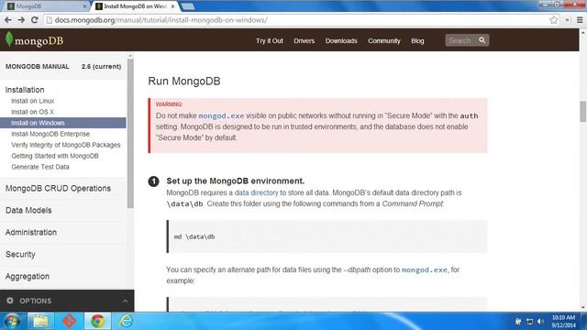This screenshot has width=587, height=330.
Task: Open the Drivers nav link
Action: [x=304, y=40]
